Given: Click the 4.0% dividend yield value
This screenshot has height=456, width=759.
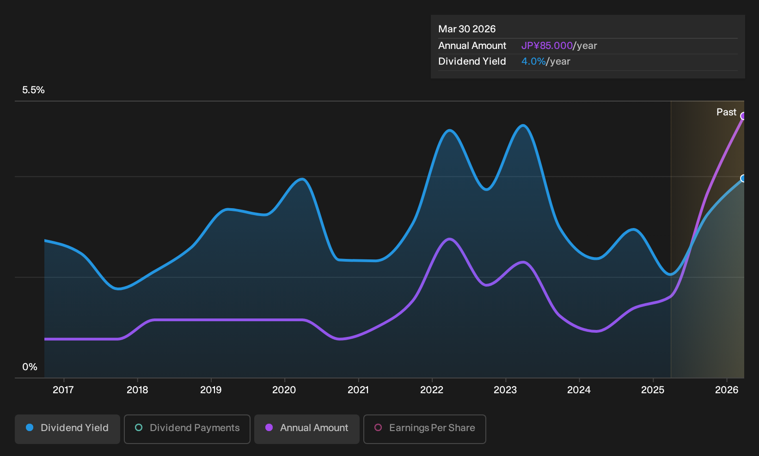Looking at the screenshot, I should coord(533,61).
